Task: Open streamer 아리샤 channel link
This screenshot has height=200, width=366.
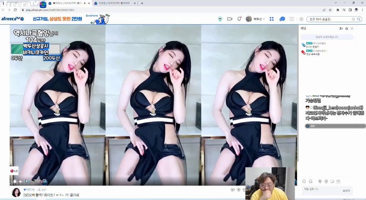Action: click(x=30, y=189)
